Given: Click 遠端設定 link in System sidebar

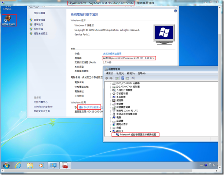Looking at the screenshot, I should (x=38, y=25).
